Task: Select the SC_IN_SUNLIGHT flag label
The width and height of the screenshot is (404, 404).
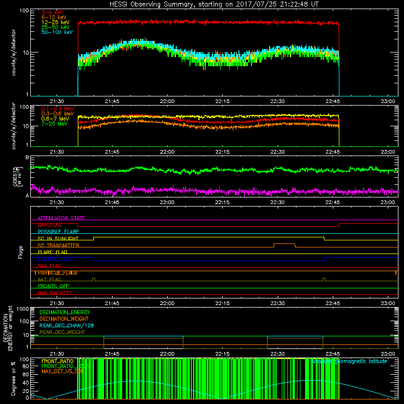Action: (x=58, y=238)
